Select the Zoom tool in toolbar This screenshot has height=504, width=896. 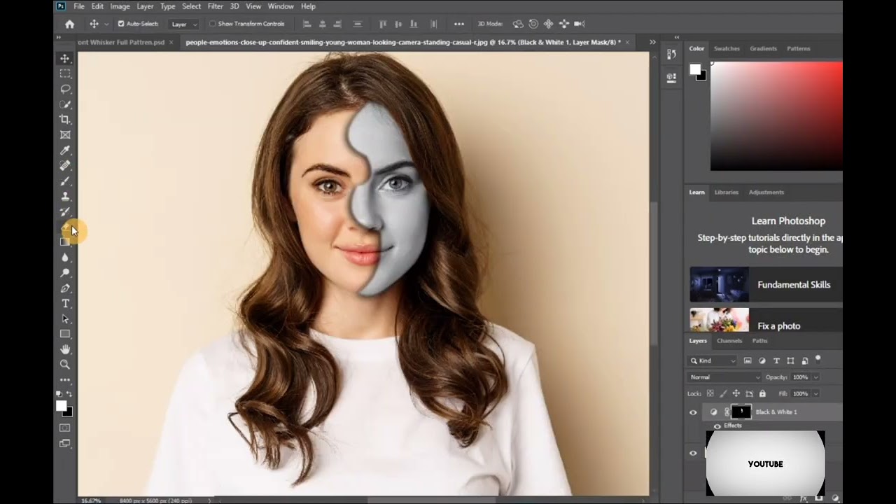pos(65,365)
